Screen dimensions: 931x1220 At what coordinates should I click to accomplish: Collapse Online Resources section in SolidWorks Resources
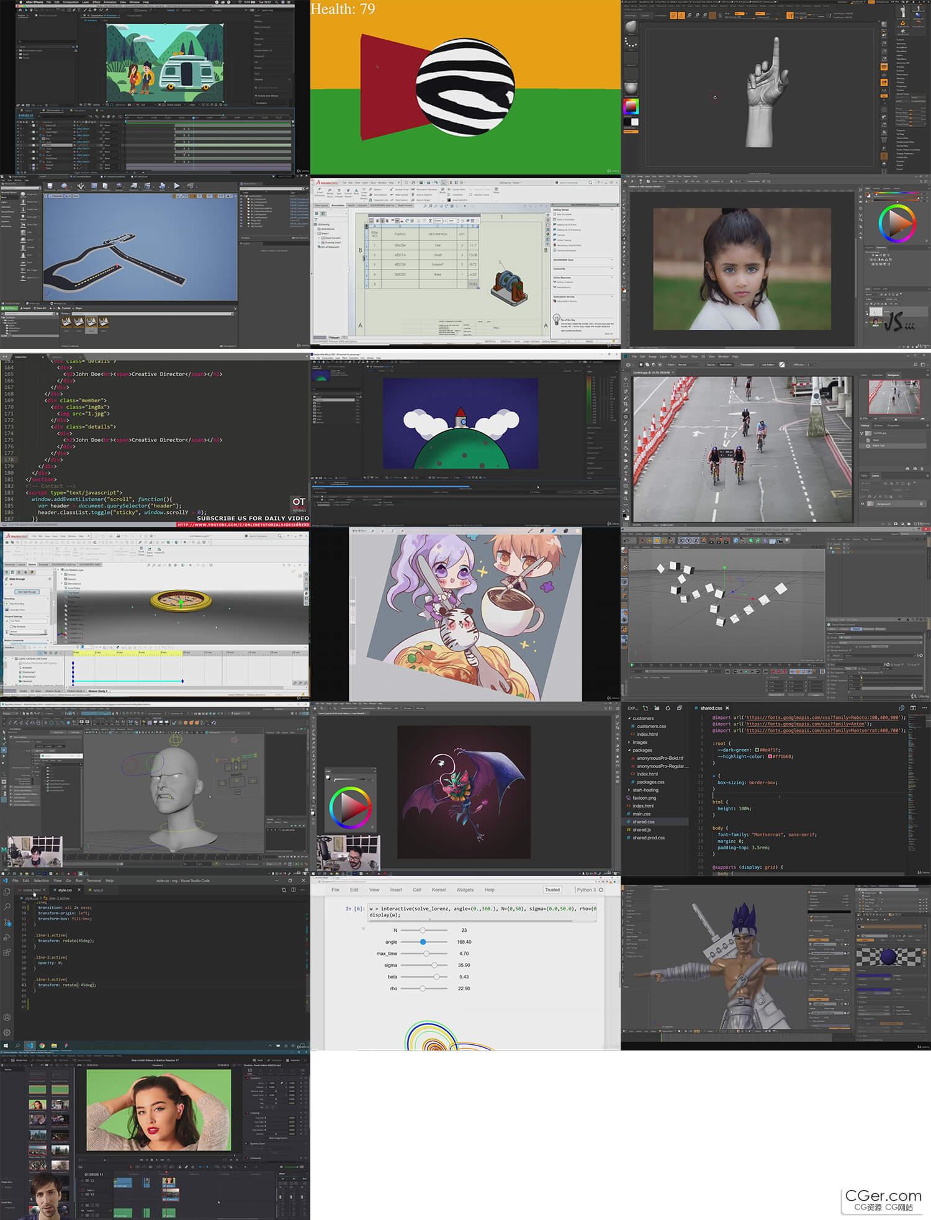coord(612,278)
